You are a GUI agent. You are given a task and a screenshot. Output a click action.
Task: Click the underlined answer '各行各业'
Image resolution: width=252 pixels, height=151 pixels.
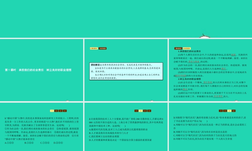tap(208, 83)
